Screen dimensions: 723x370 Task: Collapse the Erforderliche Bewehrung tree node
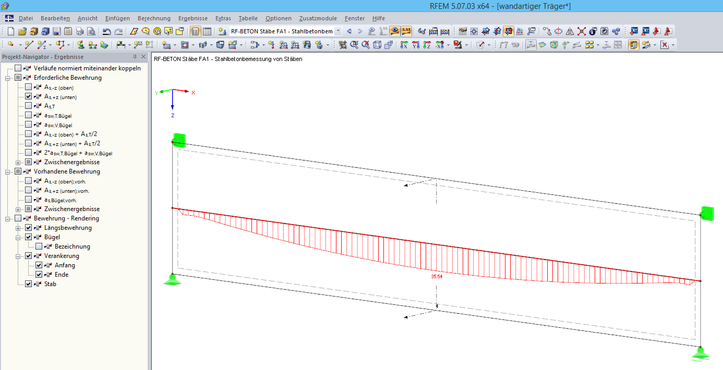tap(8, 78)
